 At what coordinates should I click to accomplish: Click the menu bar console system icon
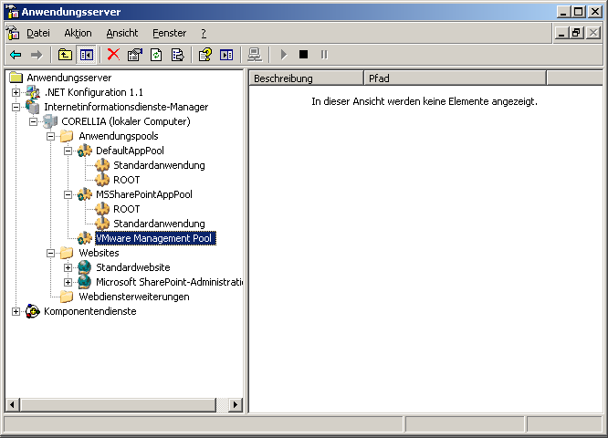point(13,33)
